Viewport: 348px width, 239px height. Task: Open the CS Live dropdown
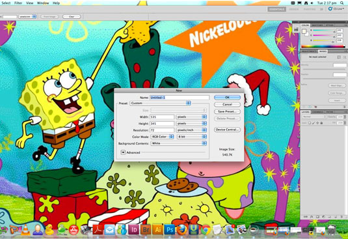point(336,9)
